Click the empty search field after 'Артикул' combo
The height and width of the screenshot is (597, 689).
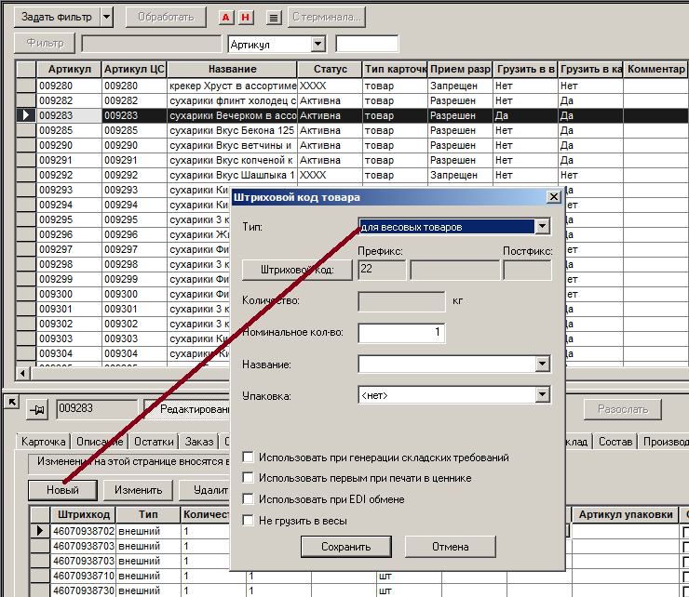[x=367, y=44]
